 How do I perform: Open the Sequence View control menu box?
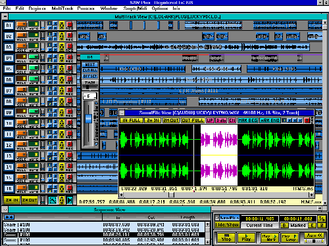pyautogui.click(x=5, y=209)
